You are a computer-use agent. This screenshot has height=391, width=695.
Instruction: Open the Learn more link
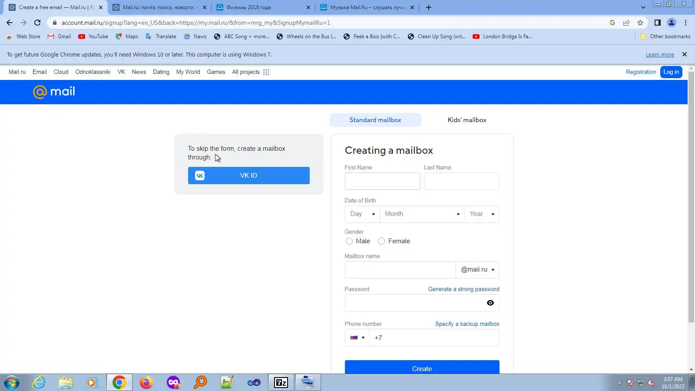coord(660,55)
